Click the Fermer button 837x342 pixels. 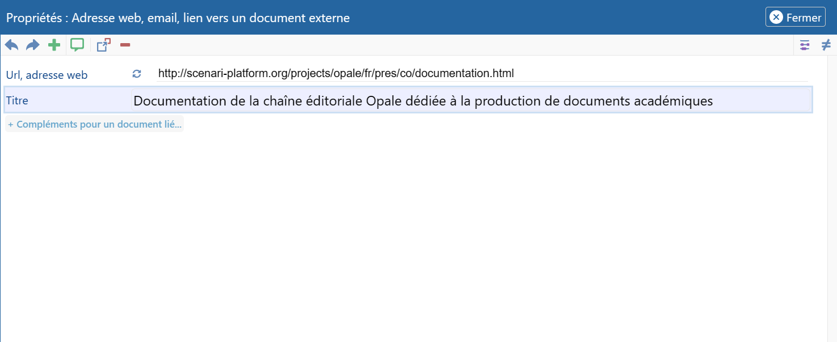tap(803, 18)
